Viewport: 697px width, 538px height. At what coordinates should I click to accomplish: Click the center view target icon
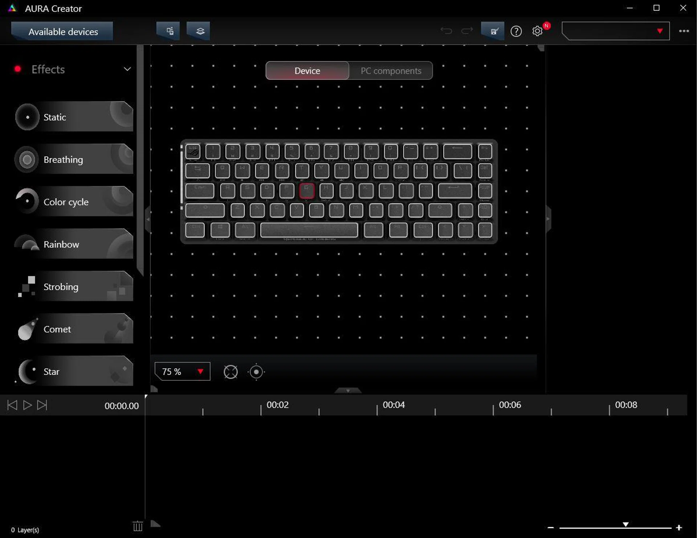[x=256, y=372]
